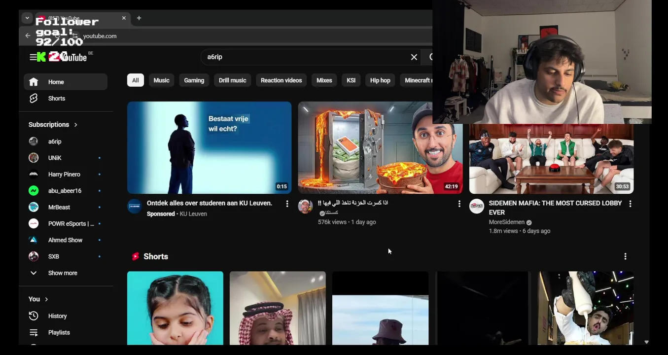
Task: Select the Mixes filter chip
Action: [324, 80]
